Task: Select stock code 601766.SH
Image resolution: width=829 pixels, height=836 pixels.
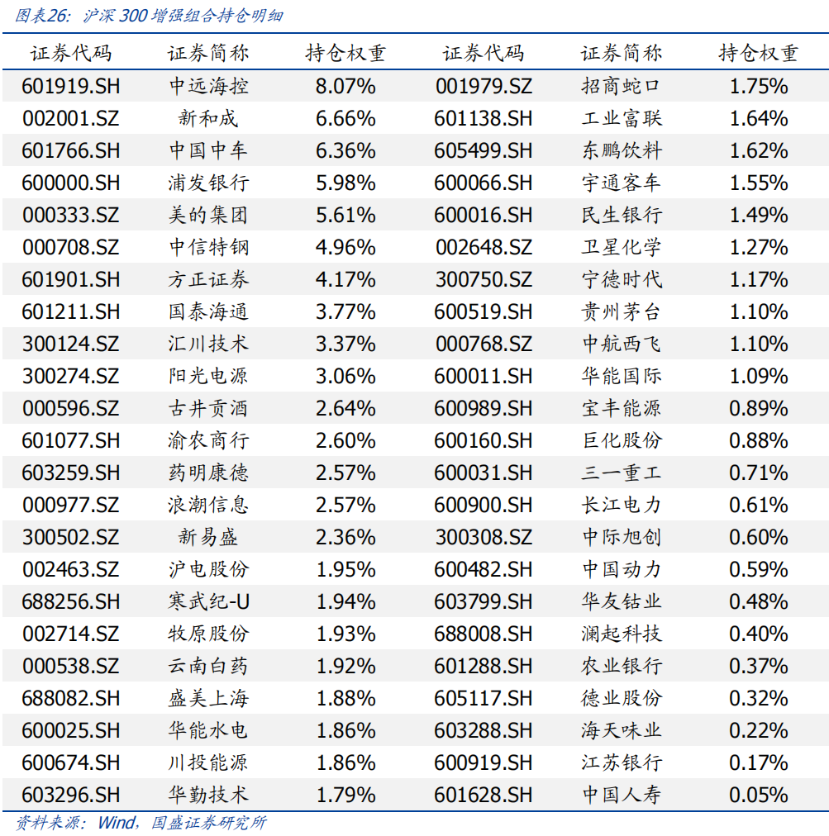Action: pyautogui.click(x=71, y=151)
